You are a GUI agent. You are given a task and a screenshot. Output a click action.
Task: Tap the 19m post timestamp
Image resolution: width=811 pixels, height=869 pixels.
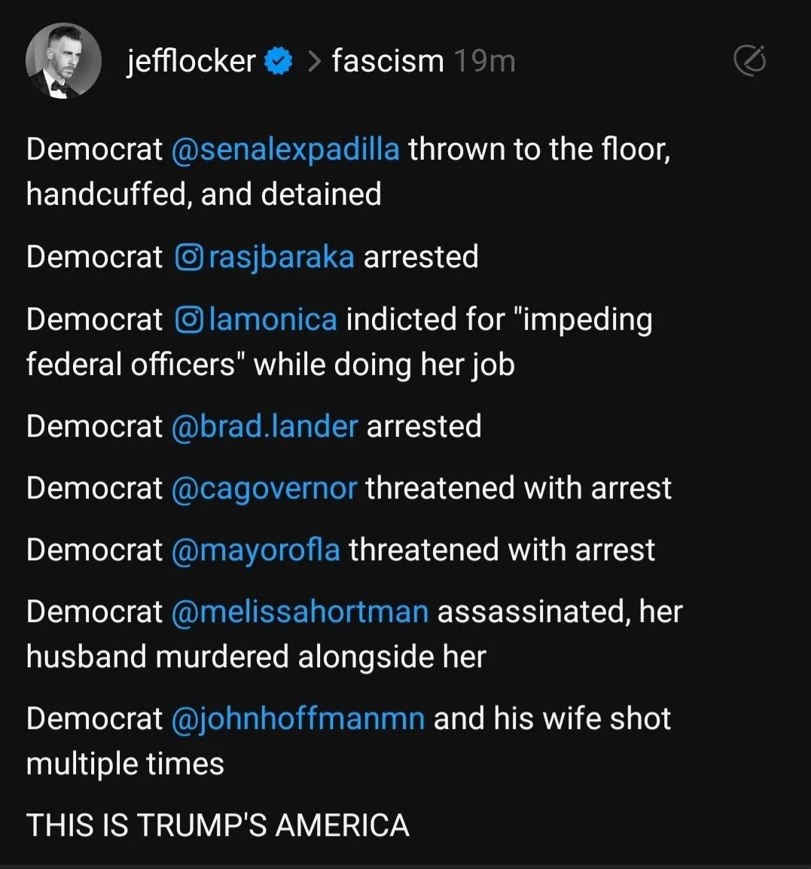[484, 61]
